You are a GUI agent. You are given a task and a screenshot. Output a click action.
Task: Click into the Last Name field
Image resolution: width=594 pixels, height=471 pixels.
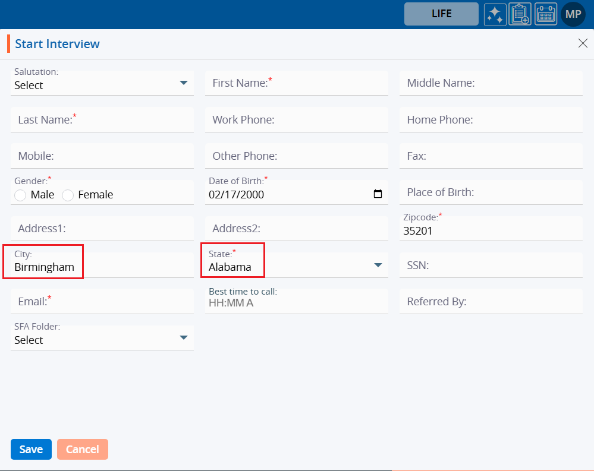(102, 120)
